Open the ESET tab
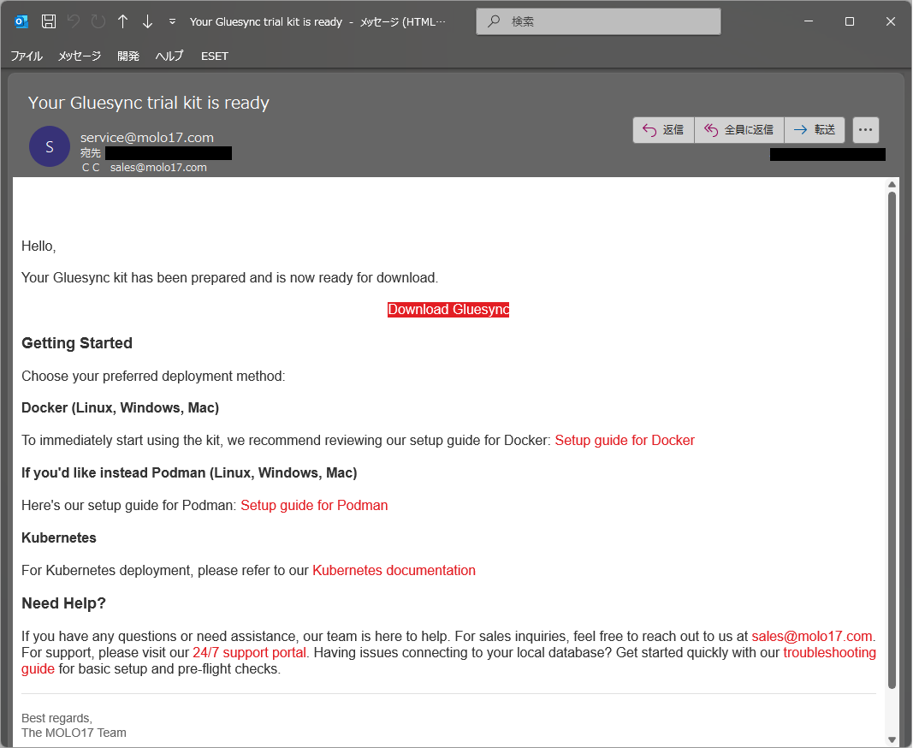 [x=215, y=56]
